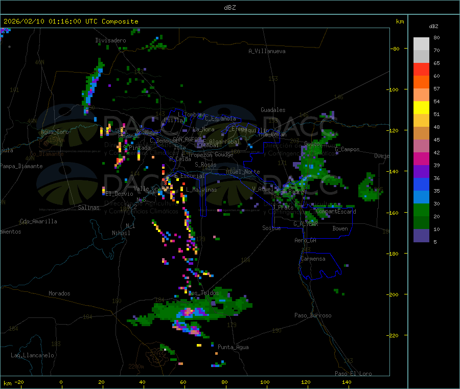
Task: Click the 'La_Nora' location label
Action: point(203,129)
